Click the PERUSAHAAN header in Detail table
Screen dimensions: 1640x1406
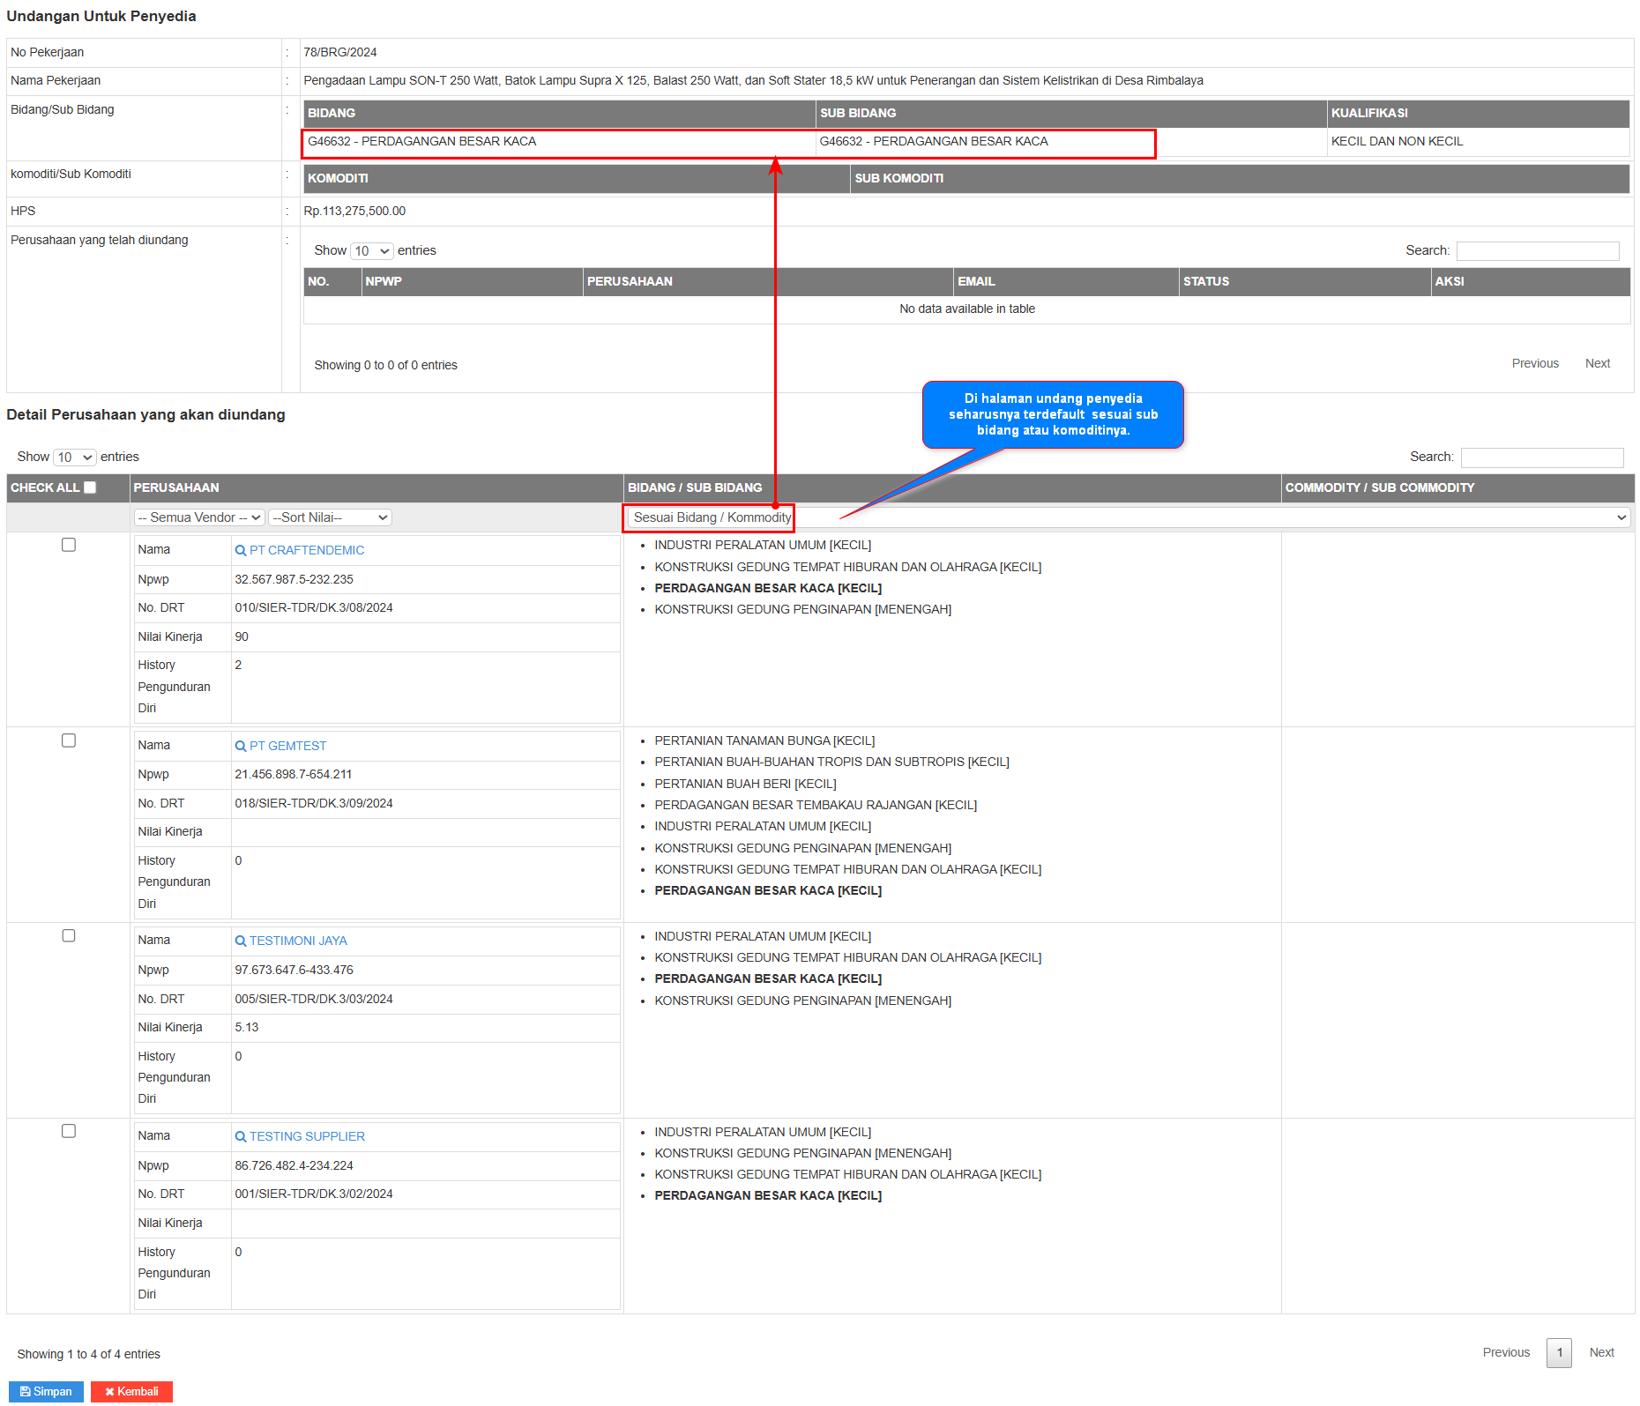(x=376, y=488)
